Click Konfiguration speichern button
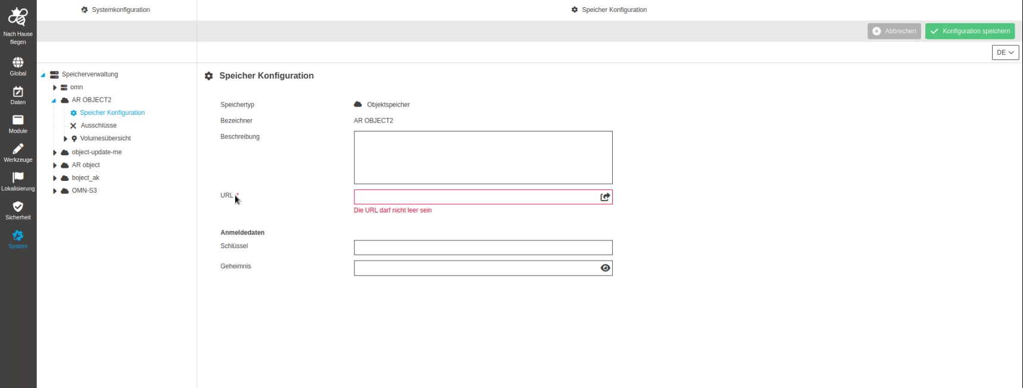Viewport: 1023px width, 388px height. point(970,31)
